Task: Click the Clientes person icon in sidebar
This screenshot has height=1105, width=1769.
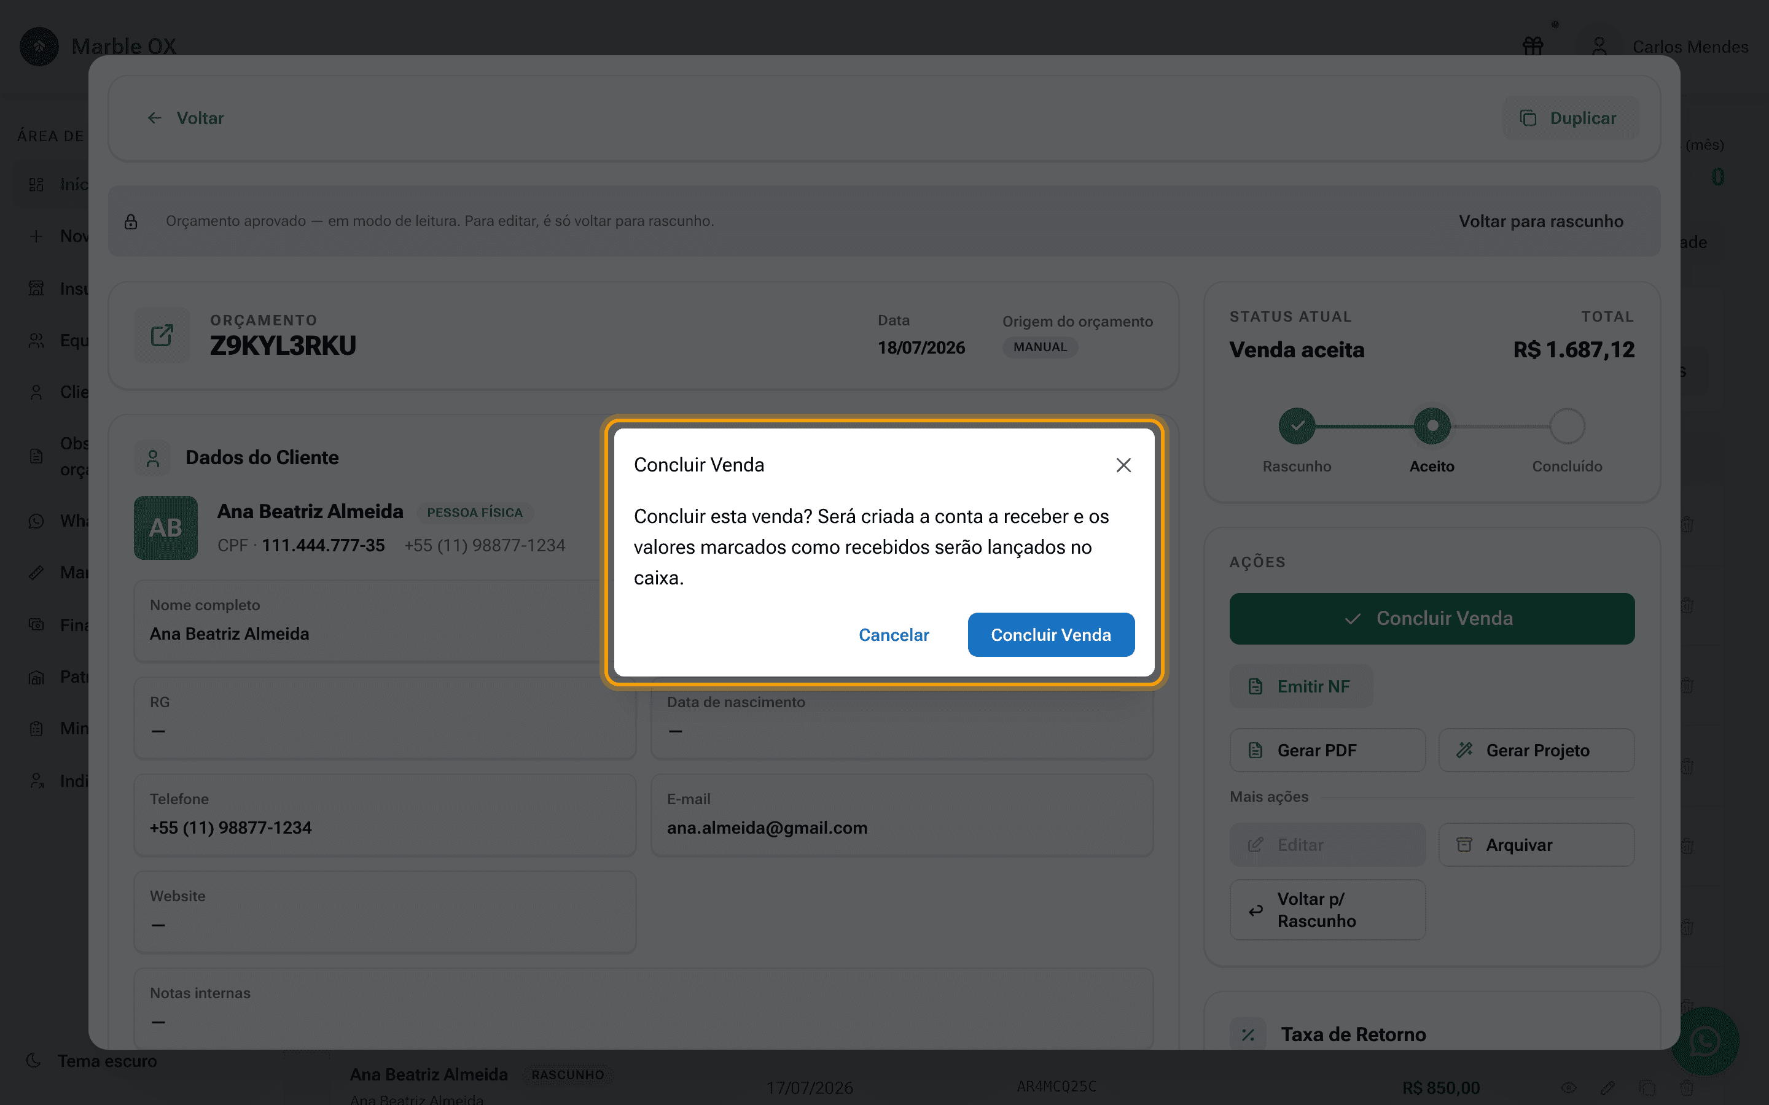Action: click(37, 392)
